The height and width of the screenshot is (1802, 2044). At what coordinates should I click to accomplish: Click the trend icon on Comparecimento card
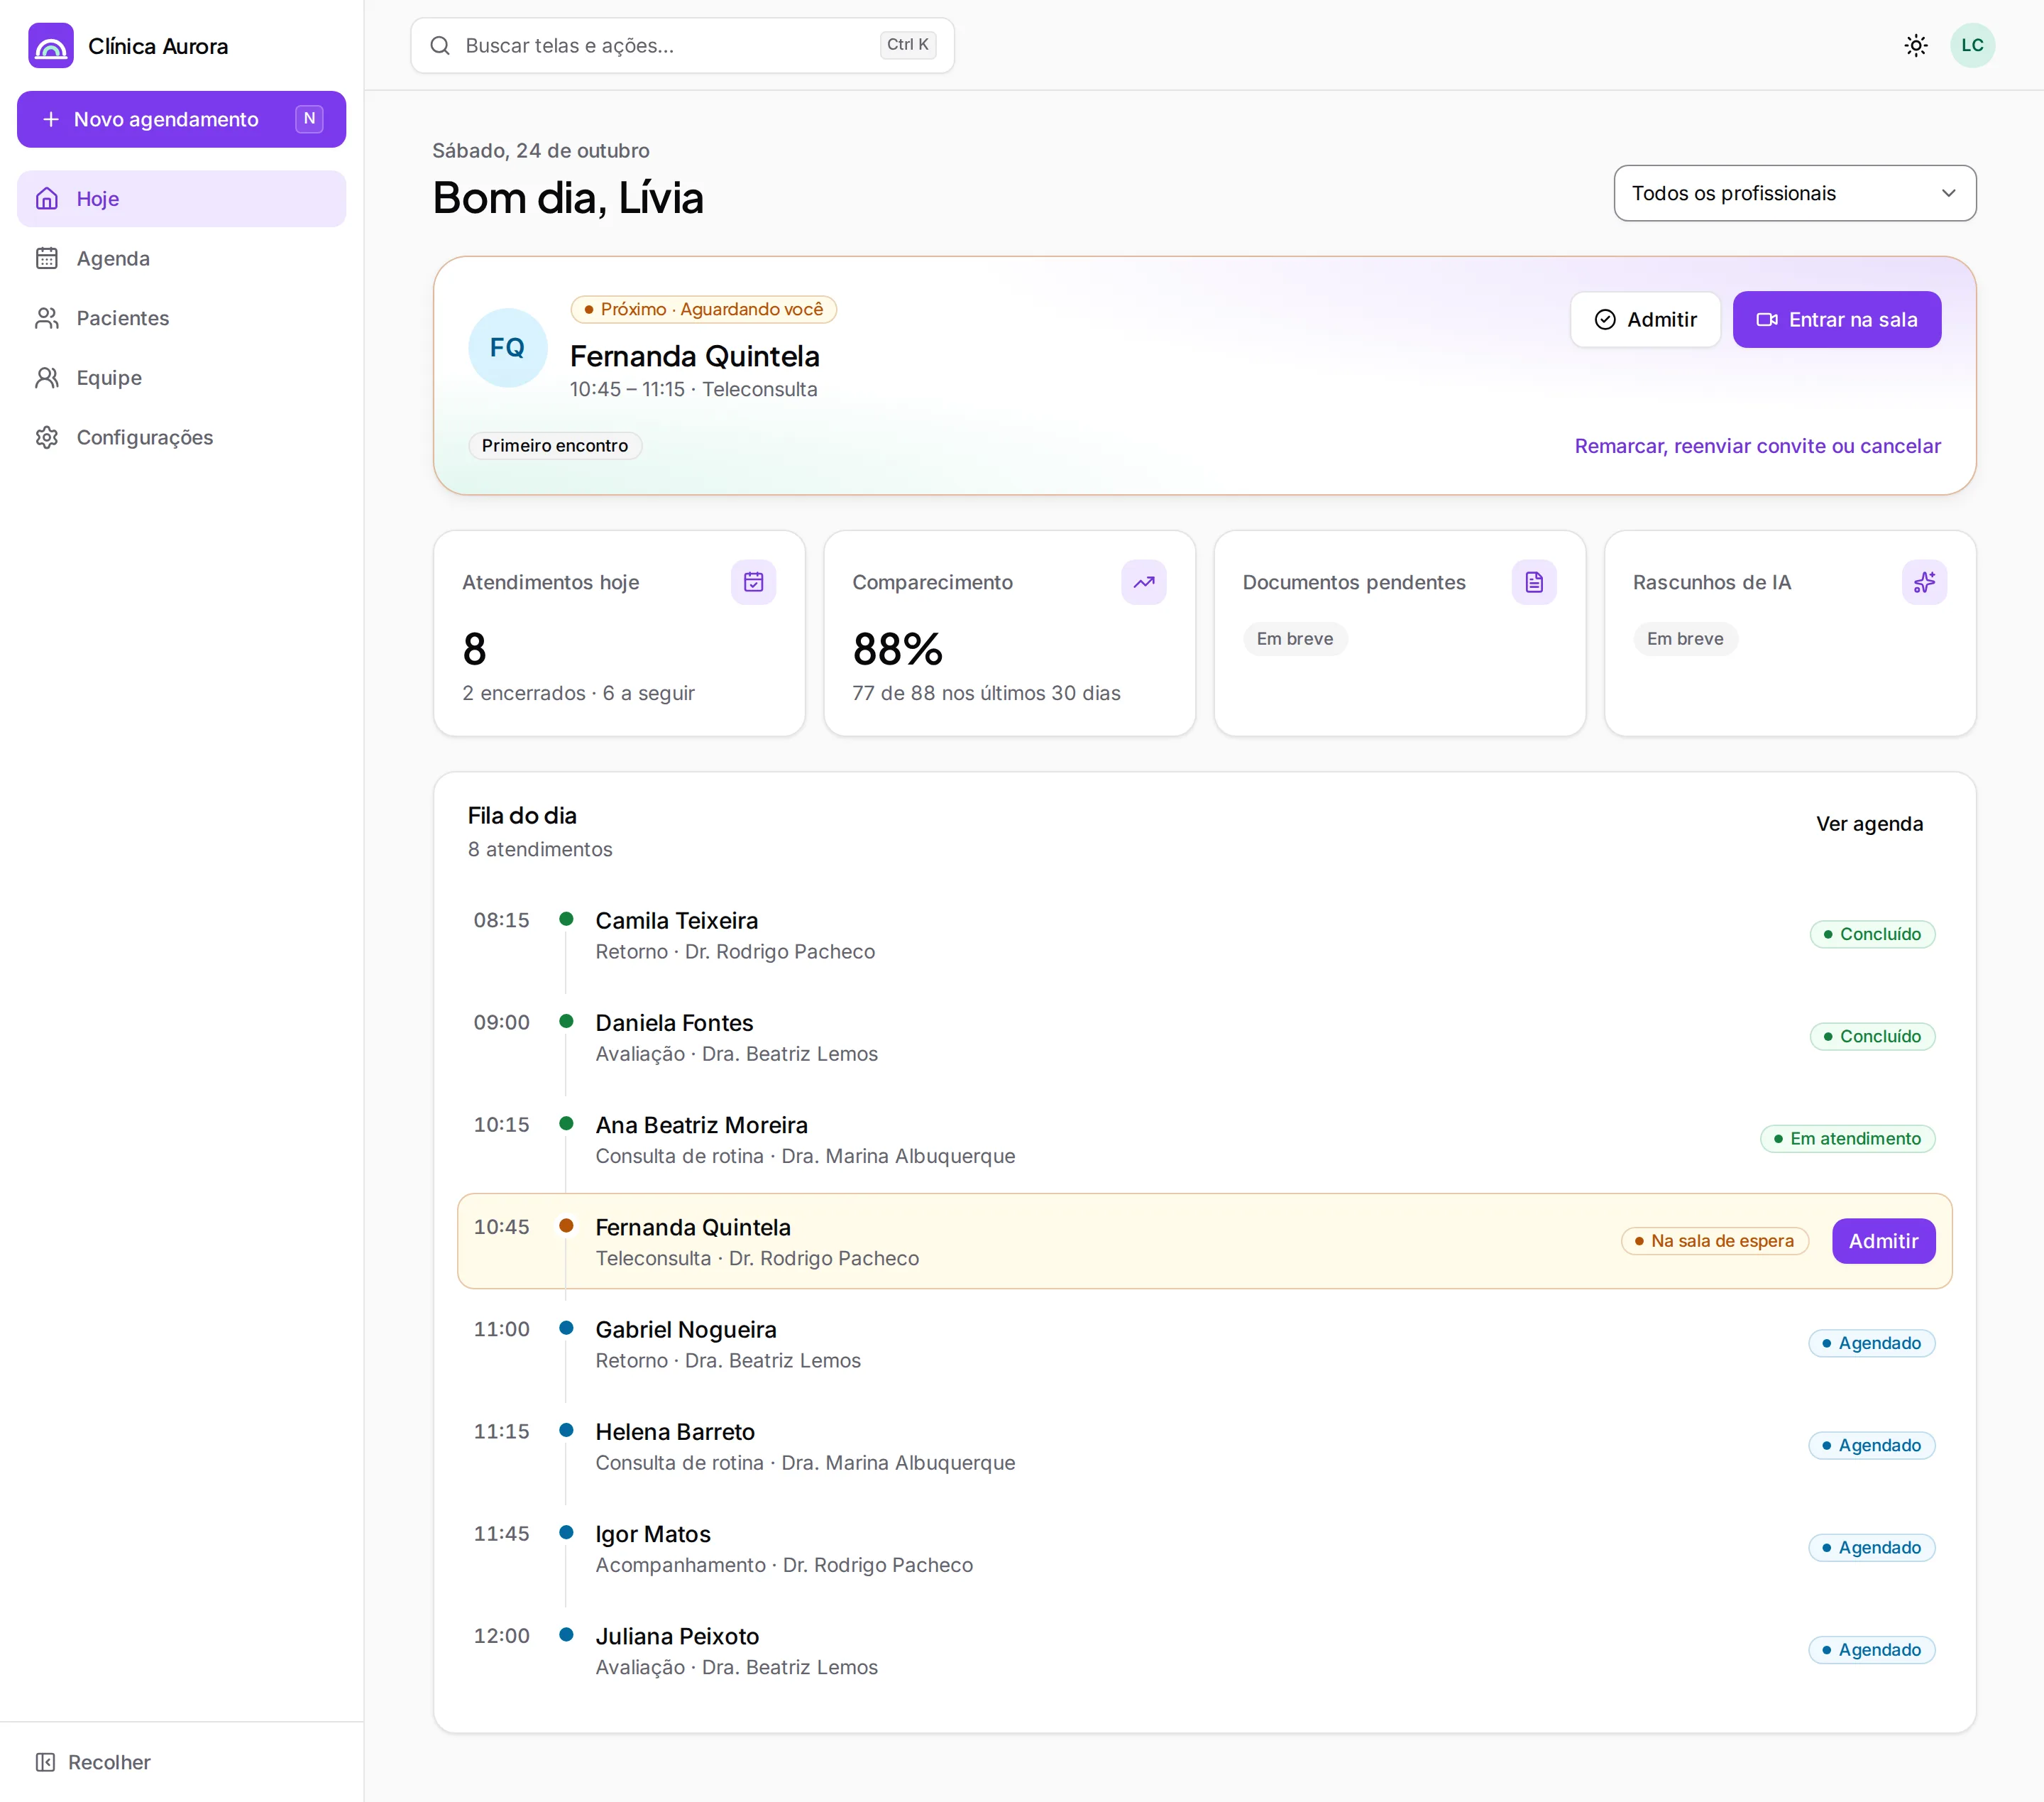point(1143,582)
